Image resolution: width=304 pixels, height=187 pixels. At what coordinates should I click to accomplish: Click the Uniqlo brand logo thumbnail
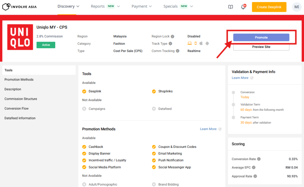[20, 37]
